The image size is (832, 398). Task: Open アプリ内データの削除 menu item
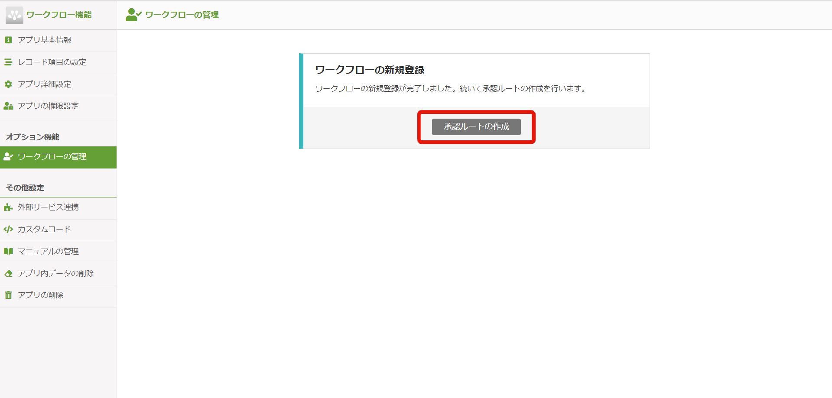(x=58, y=274)
